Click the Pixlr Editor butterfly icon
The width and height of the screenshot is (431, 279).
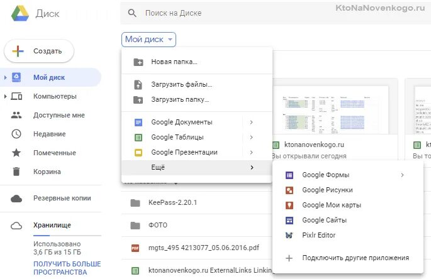[289, 235]
